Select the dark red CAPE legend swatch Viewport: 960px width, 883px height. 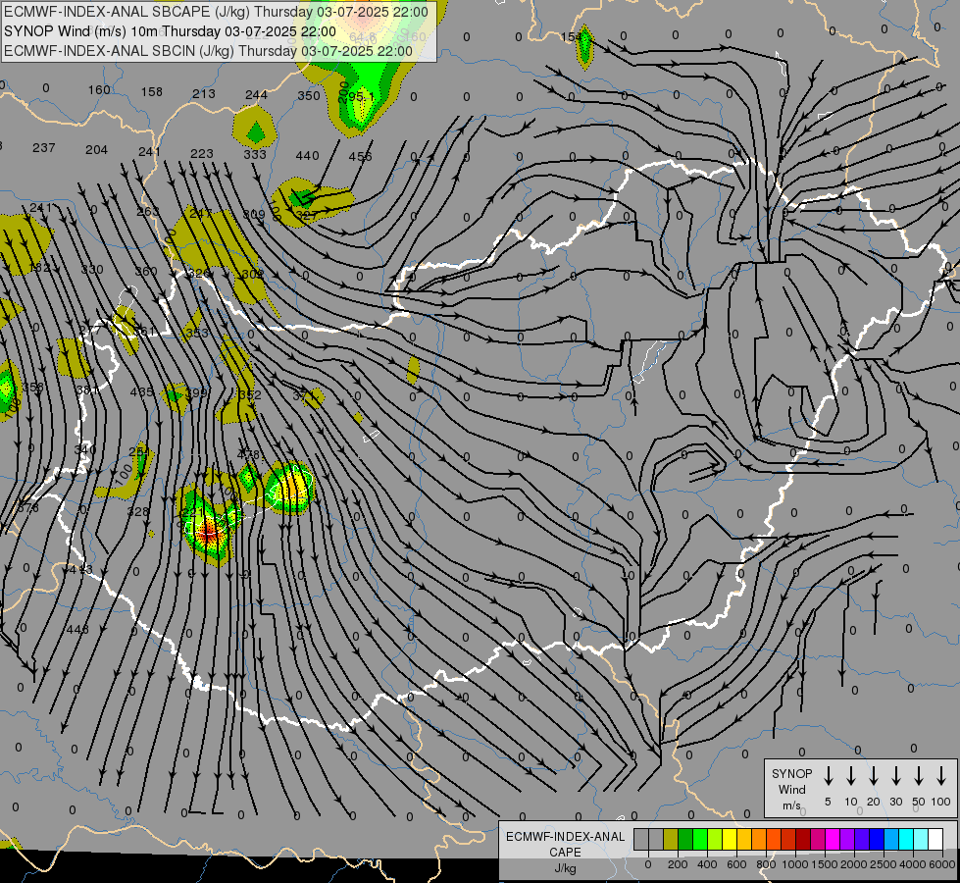point(803,840)
